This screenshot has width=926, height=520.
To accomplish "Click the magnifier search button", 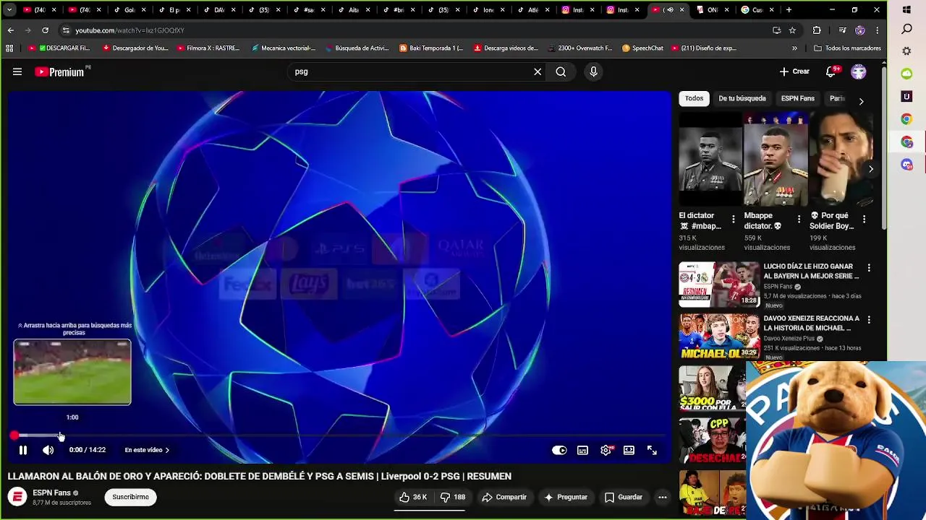I will (x=561, y=71).
